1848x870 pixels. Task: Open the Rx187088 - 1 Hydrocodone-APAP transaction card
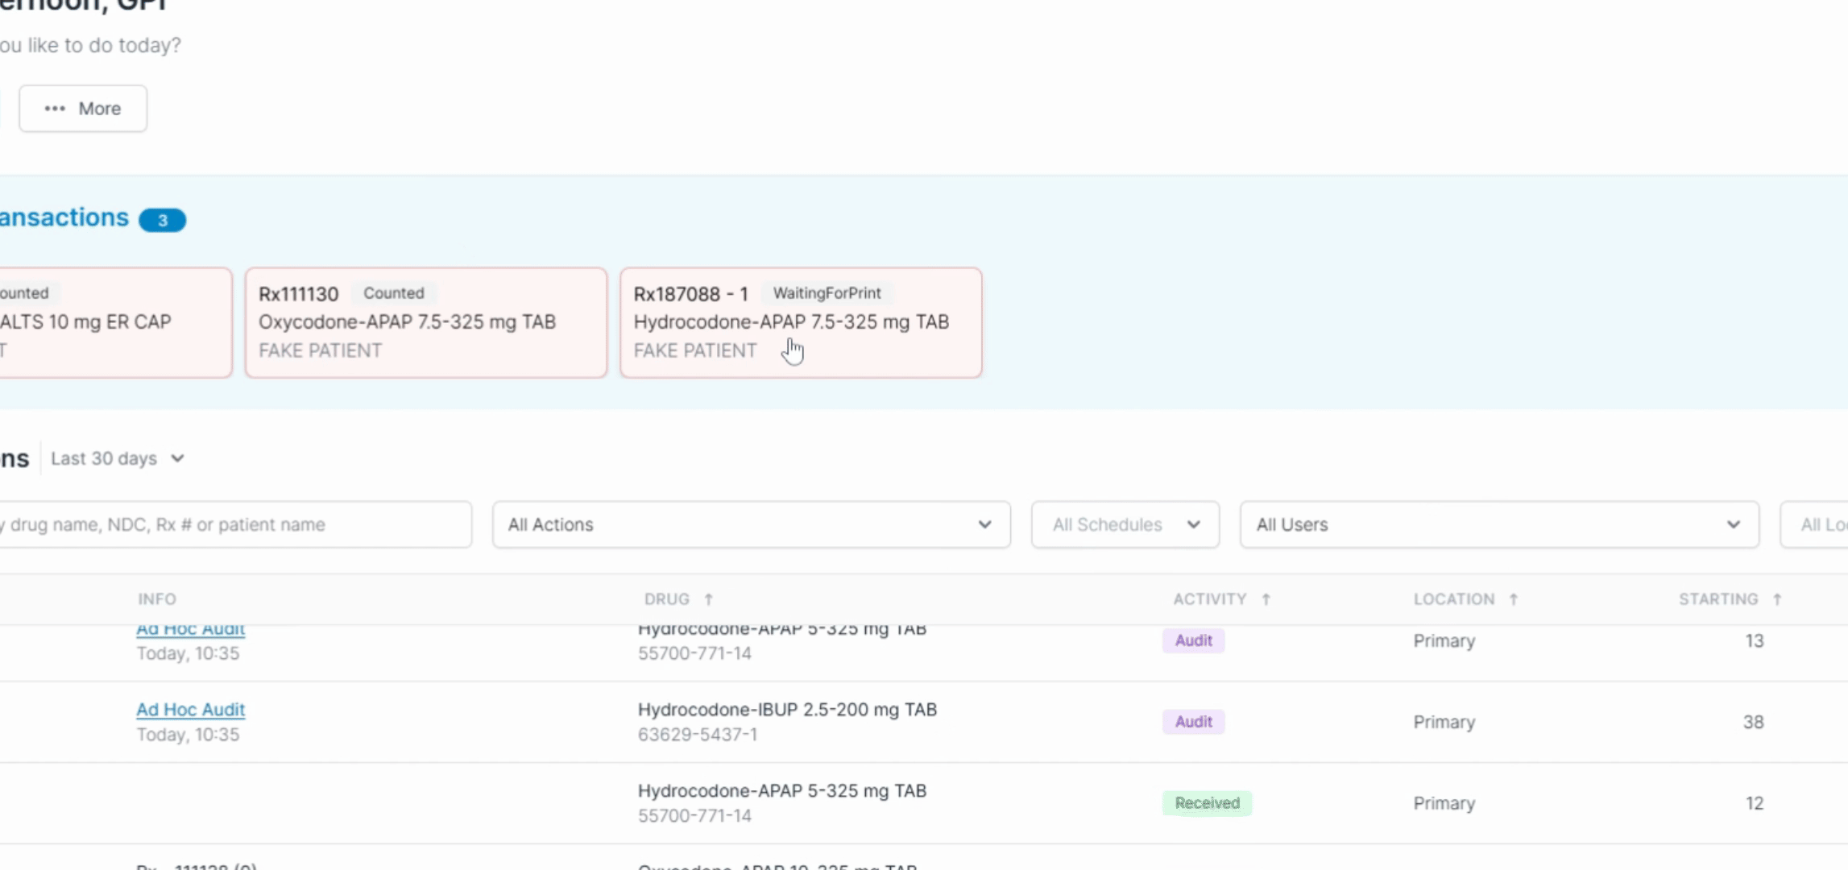click(801, 322)
